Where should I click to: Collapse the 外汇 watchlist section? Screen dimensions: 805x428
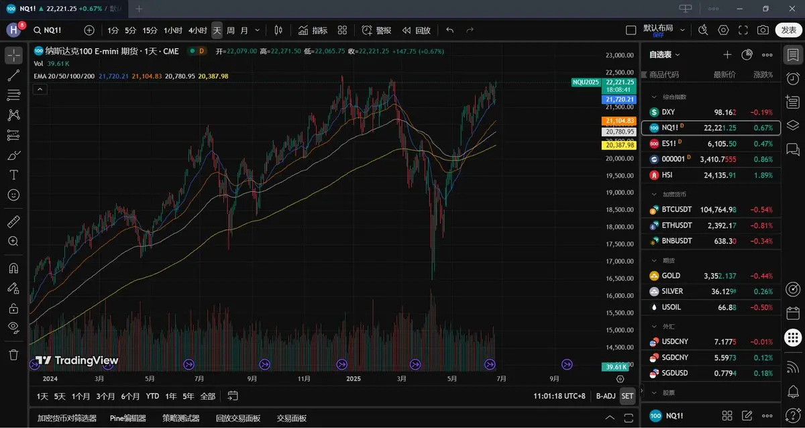coord(655,326)
